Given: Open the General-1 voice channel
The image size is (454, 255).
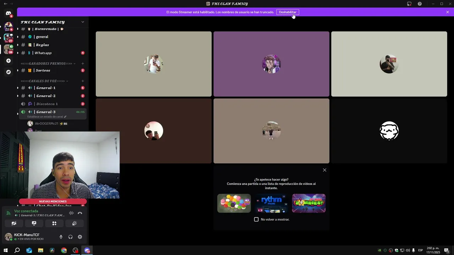Looking at the screenshot, I should tap(52, 88).
